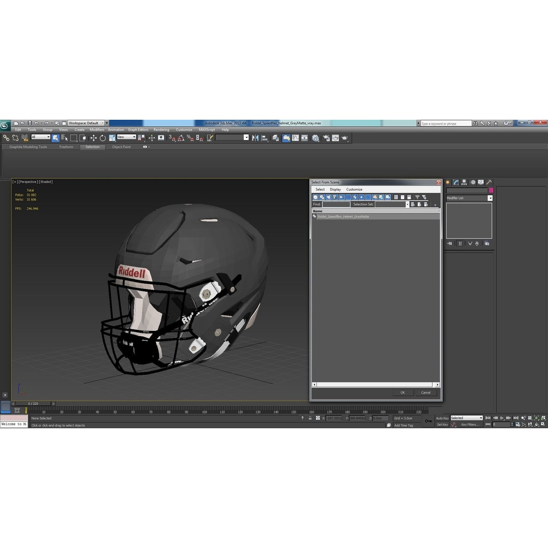Choose the Rectangular Selection Region tool
Image resolution: width=548 pixels, height=548 pixels.
[x=74, y=138]
